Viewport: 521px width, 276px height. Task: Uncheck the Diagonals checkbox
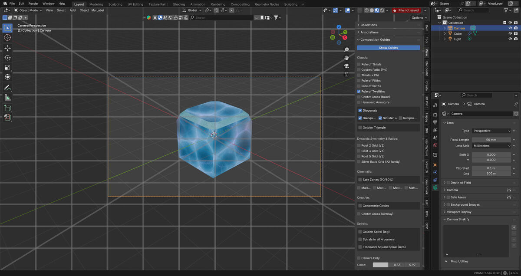pos(360,111)
